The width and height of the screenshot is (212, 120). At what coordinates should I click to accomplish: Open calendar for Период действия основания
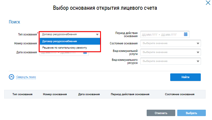186,34
